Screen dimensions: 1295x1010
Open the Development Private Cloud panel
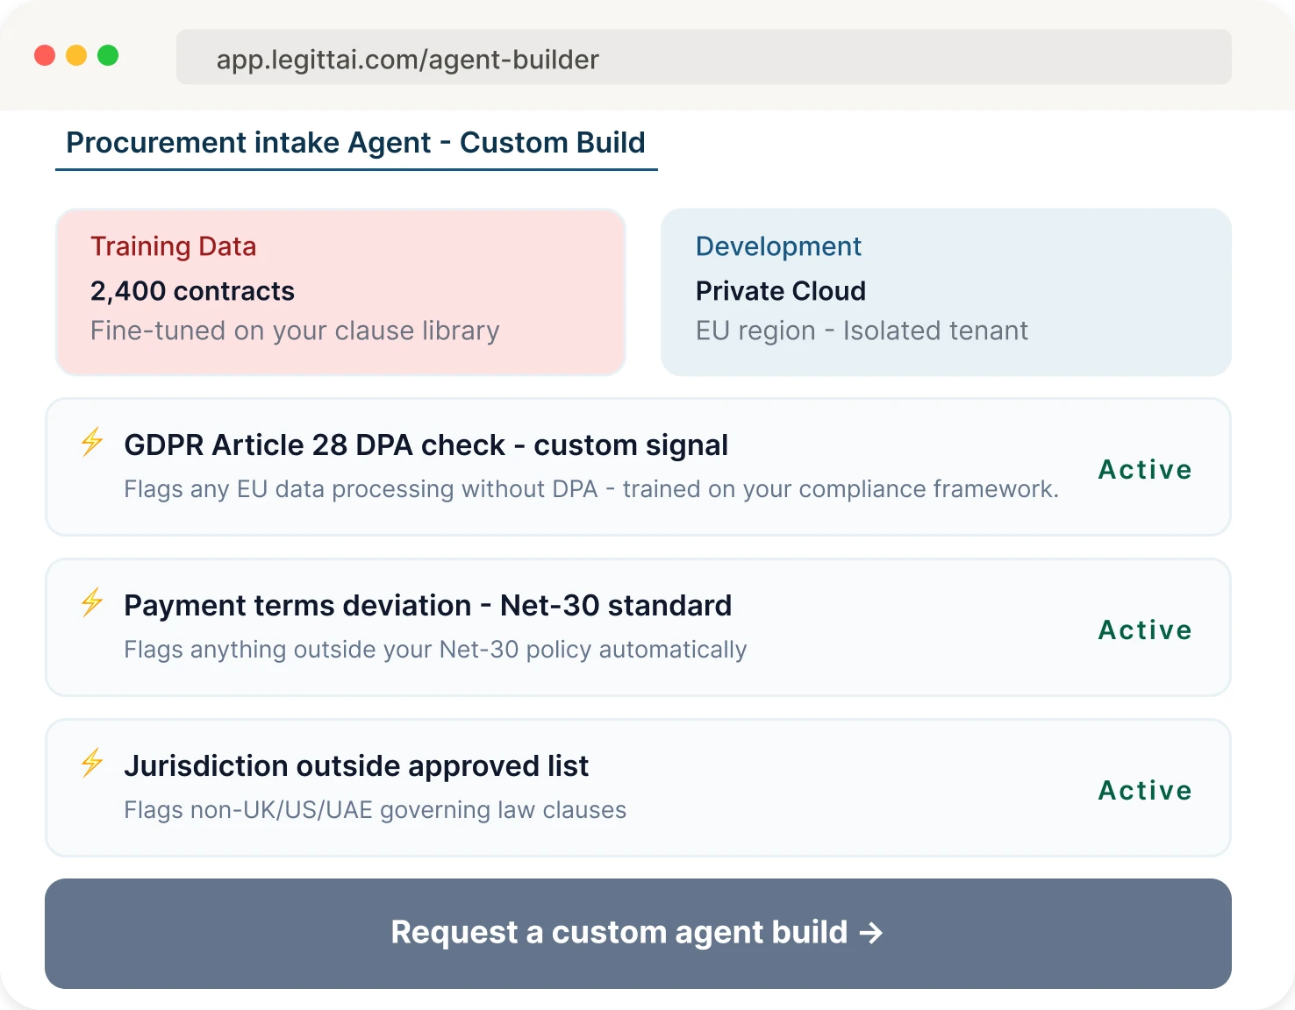(x=945, y=291)
